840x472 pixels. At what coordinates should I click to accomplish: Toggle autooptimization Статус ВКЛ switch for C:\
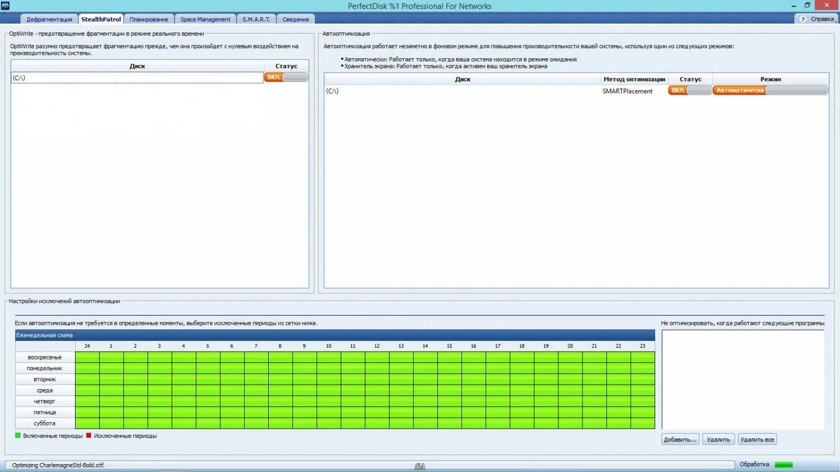pos(690,90)
